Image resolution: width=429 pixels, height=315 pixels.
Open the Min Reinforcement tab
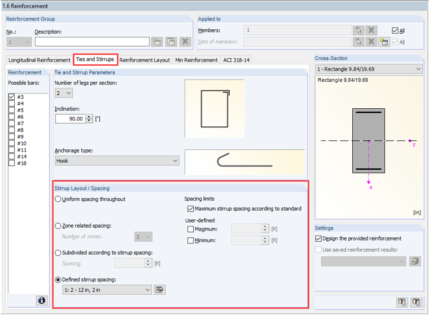[196, 60]
